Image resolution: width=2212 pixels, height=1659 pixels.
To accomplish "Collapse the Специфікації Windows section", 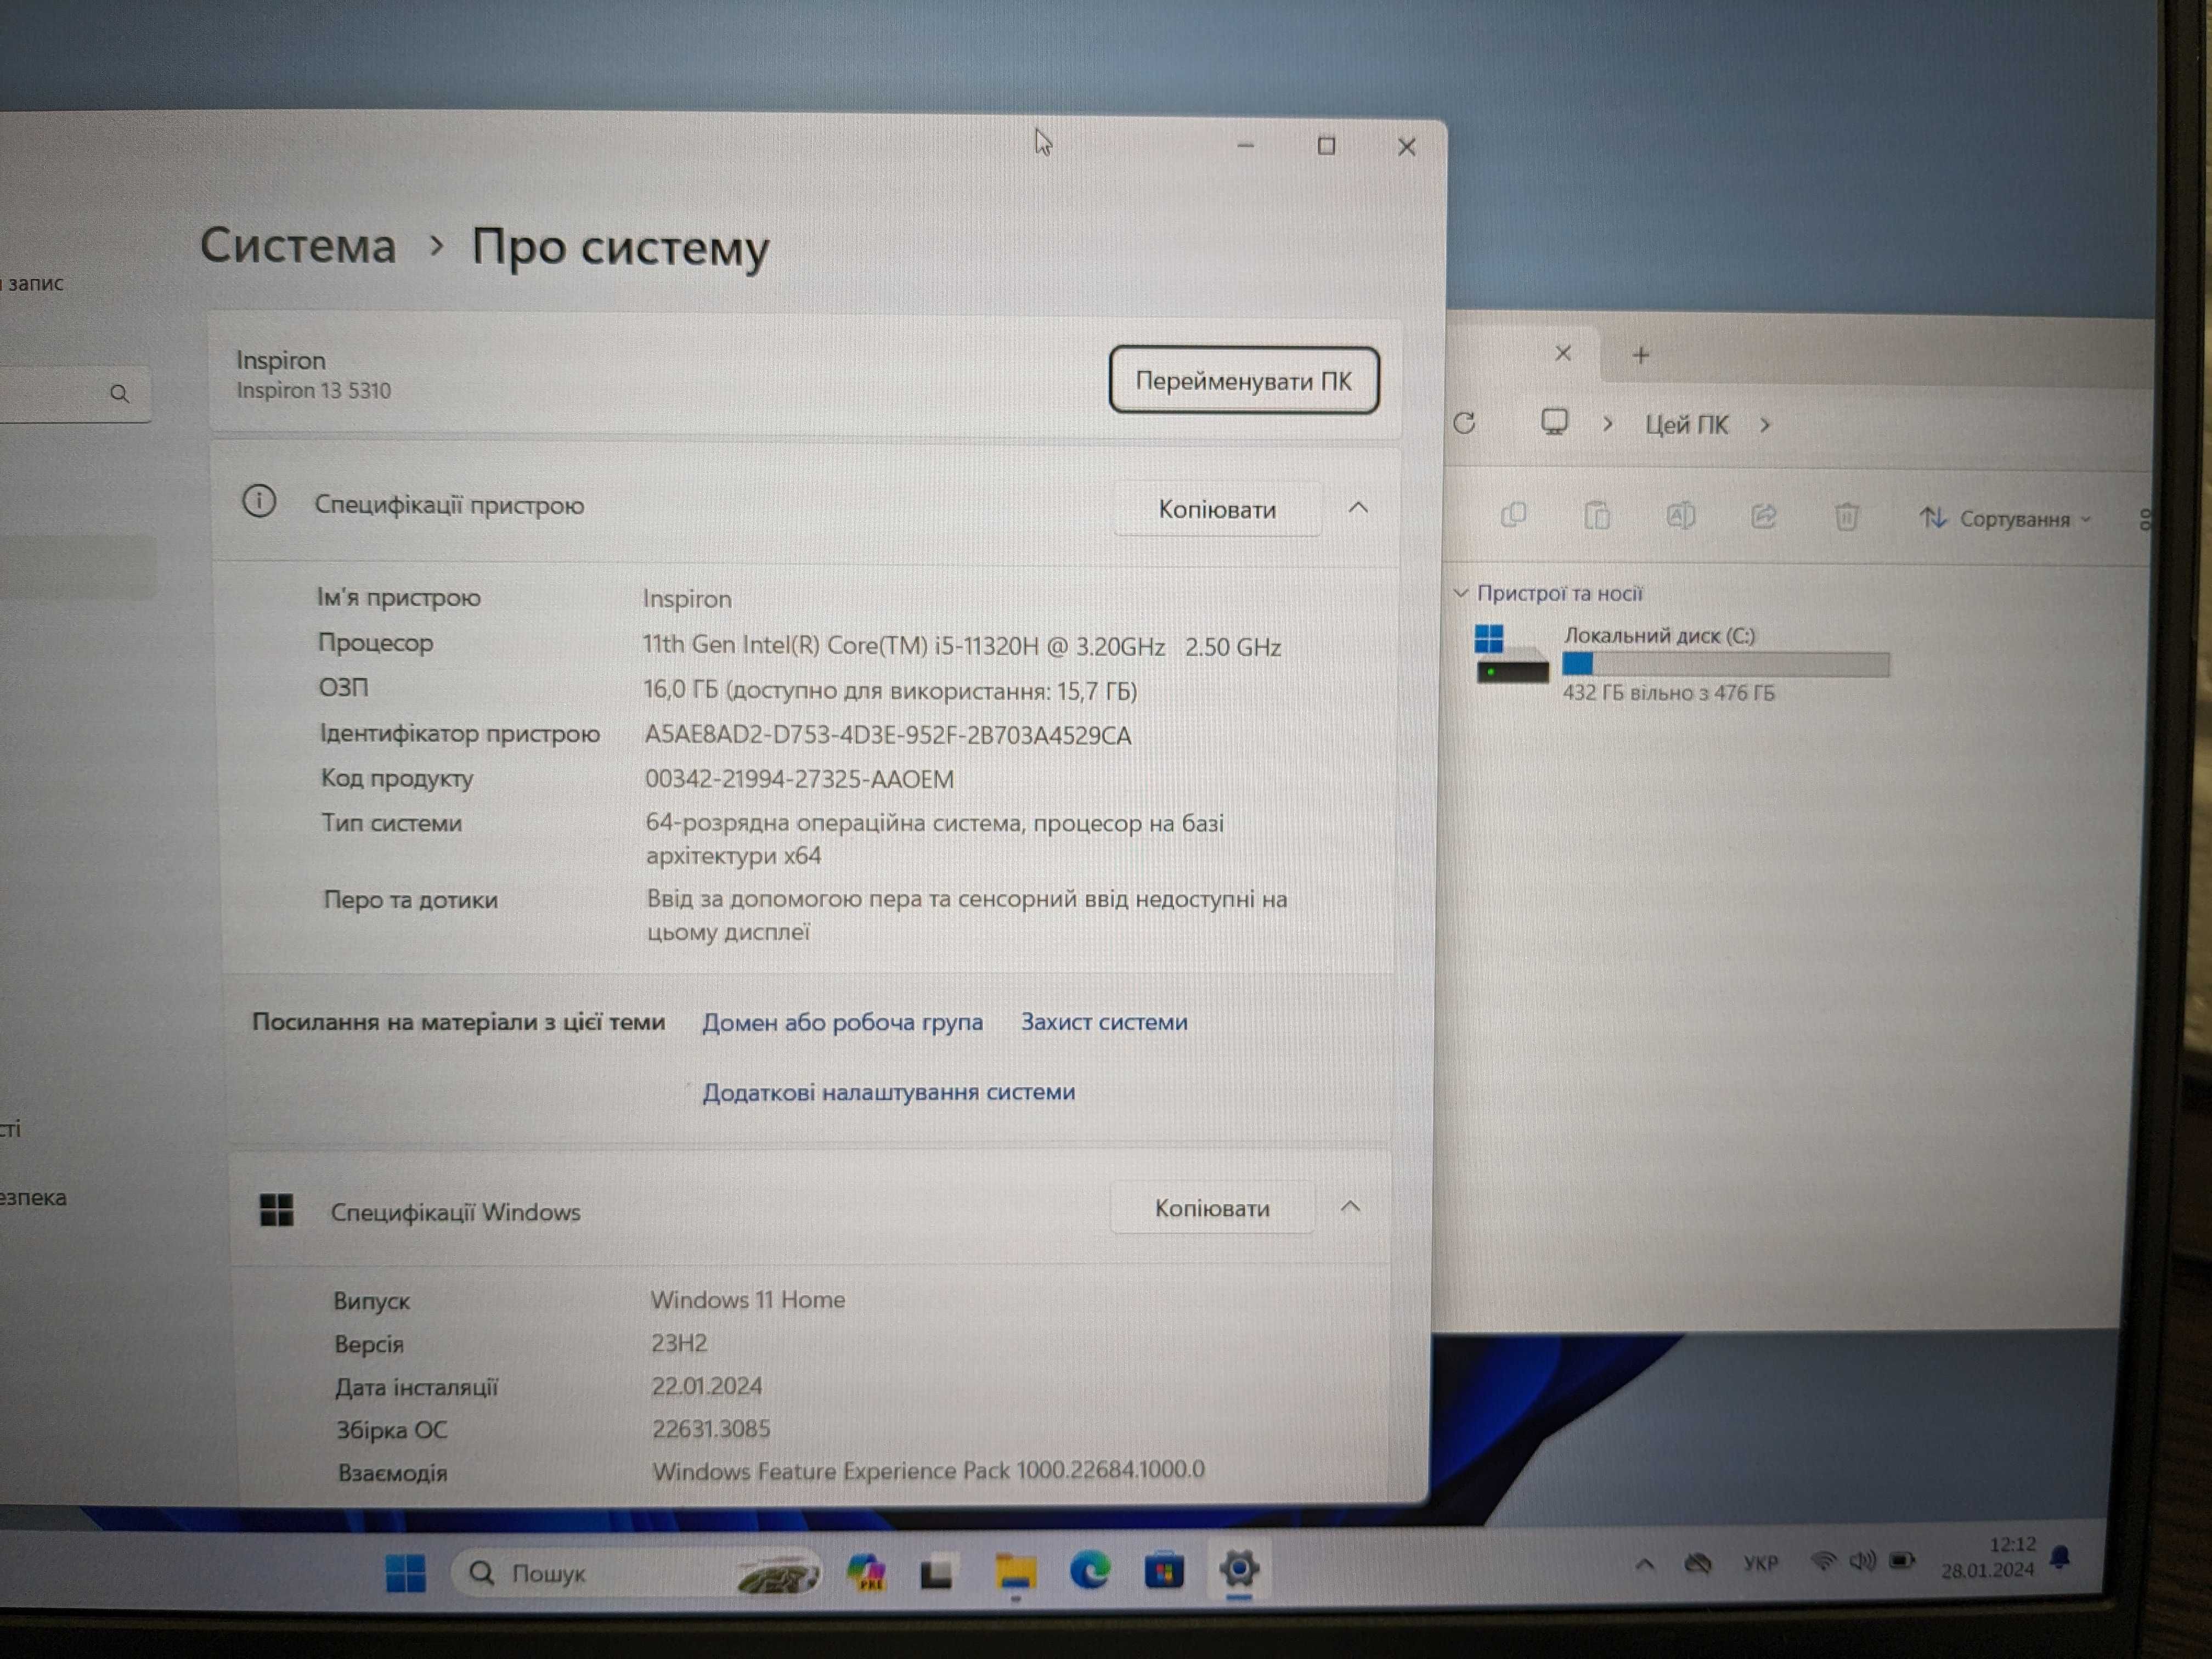I will click(x=1350, y=1206).
